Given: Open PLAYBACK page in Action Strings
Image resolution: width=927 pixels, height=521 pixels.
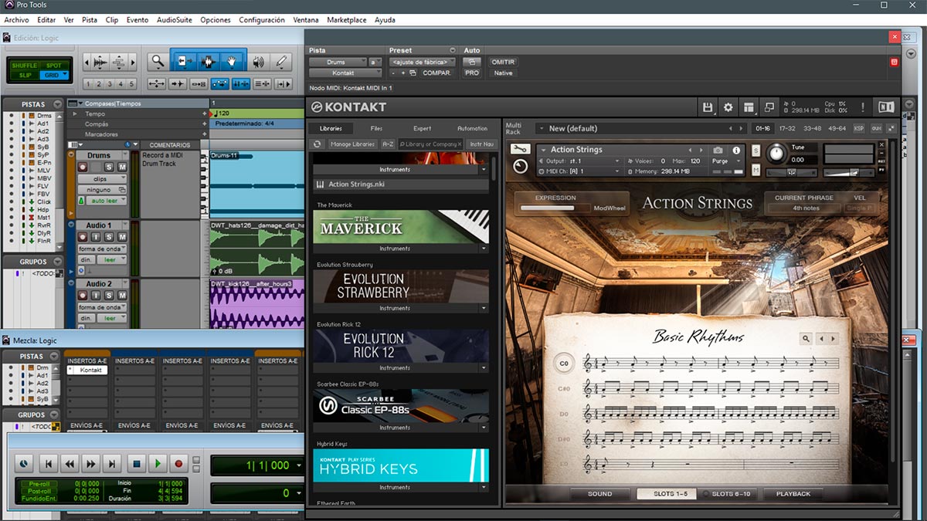Looking at the screenshot, I should (793, 494).
